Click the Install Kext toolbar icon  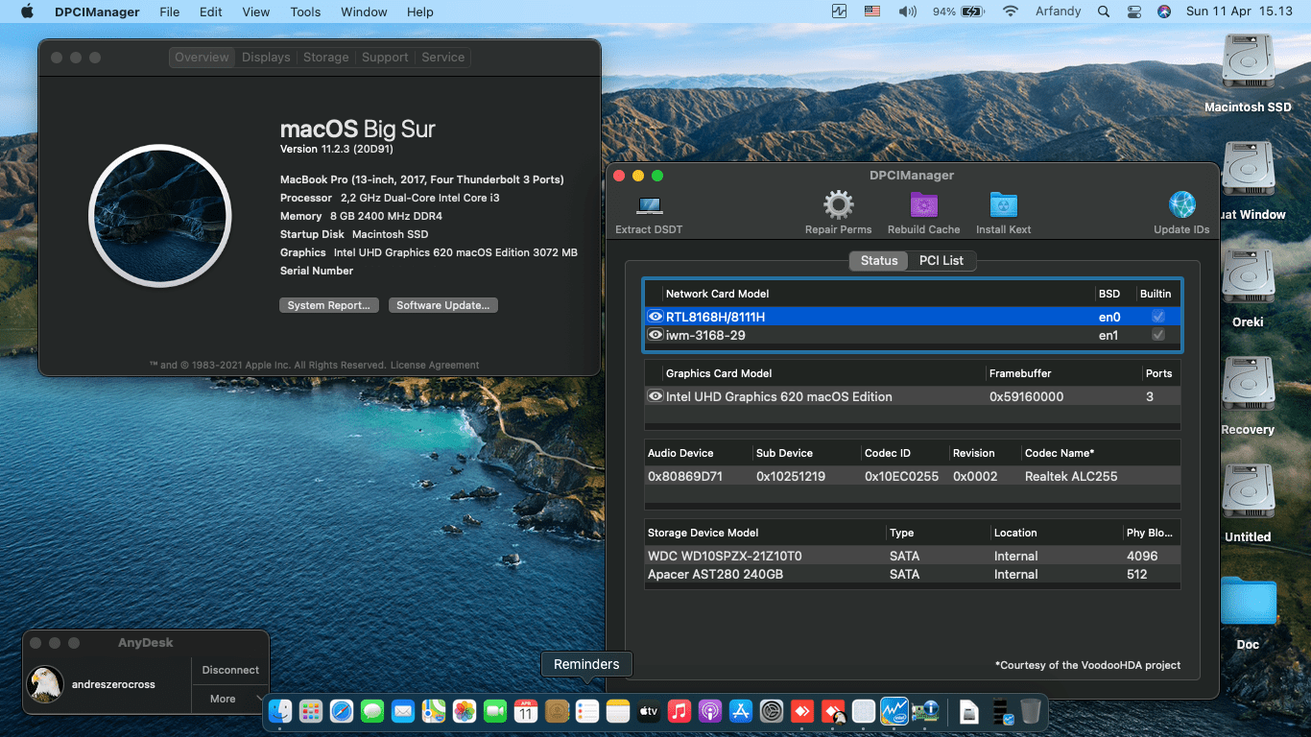pyautogui.click(x=1003, y=204)
